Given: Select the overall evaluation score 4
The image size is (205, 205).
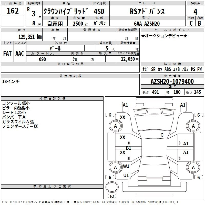Looking at the screenshot, I should tap(195, 12).
